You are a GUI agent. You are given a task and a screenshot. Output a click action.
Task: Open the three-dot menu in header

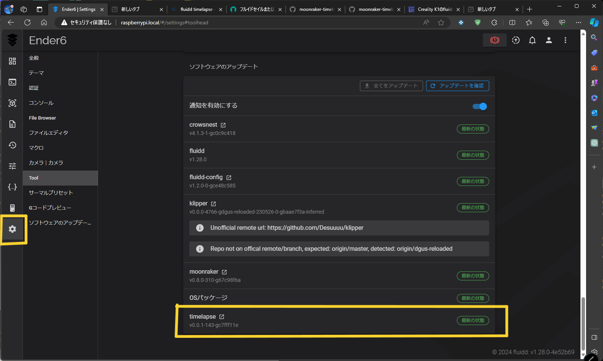(x=565, y=40)
